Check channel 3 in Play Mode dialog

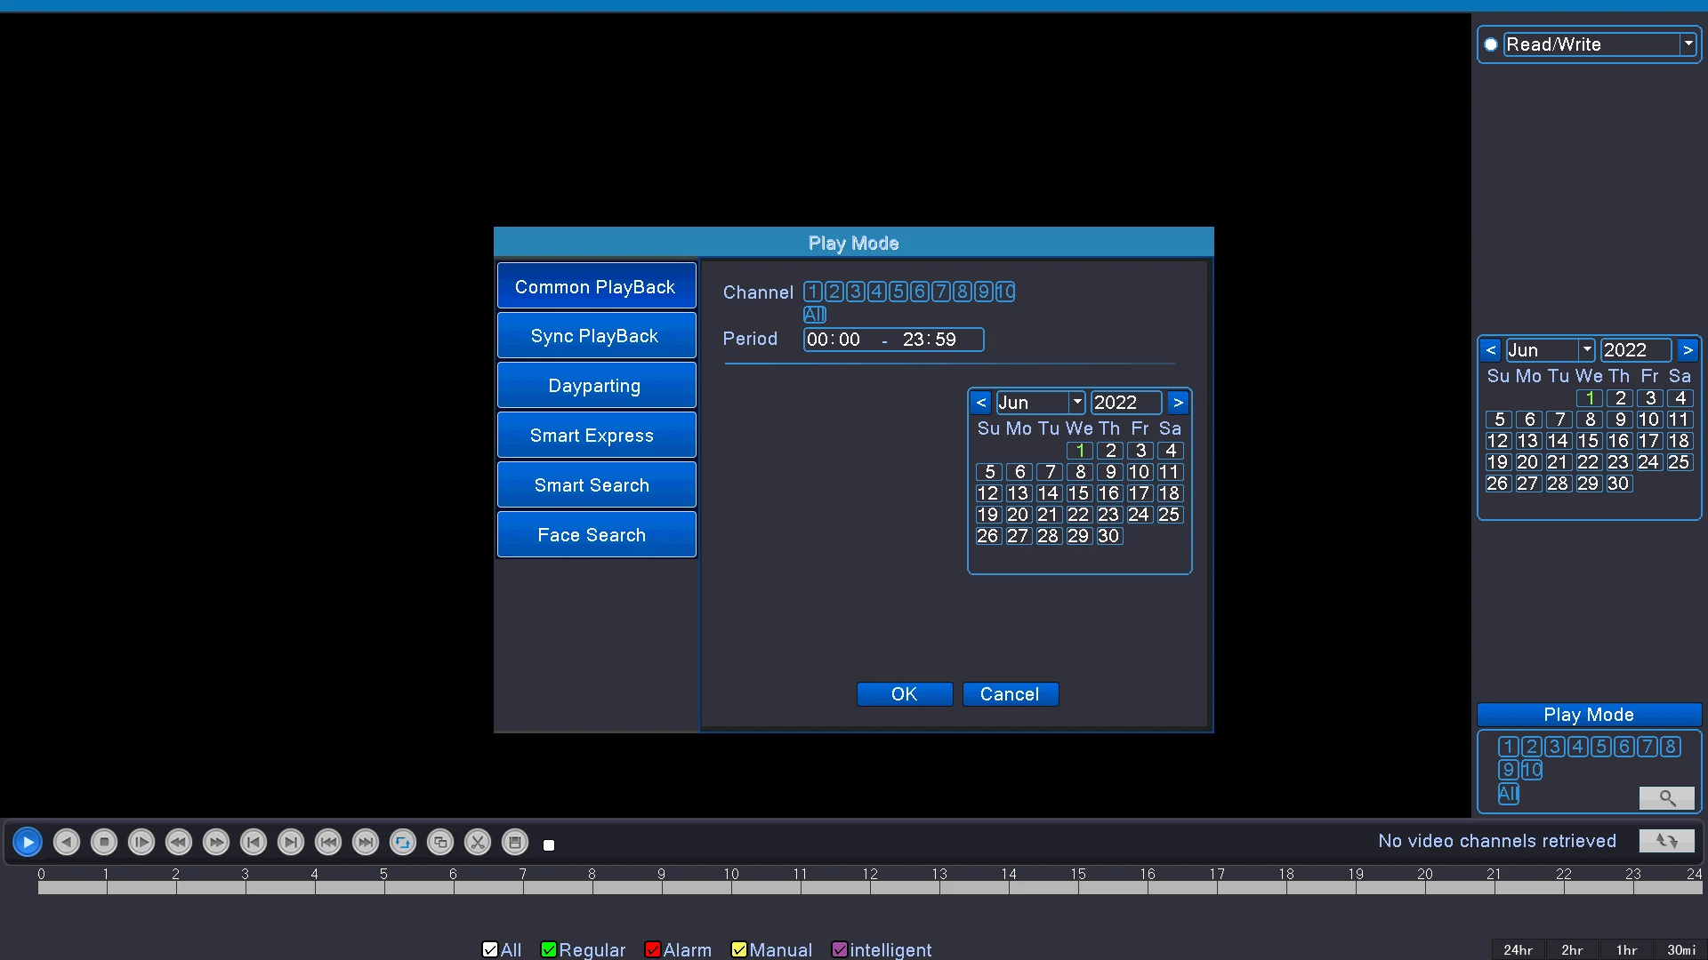click(x=855, y=292)
